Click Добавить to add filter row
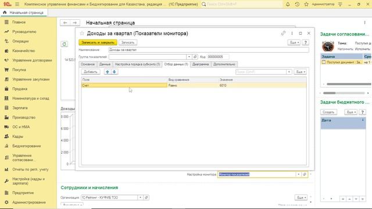The image size is (372, 209). (x=91, y=72)
